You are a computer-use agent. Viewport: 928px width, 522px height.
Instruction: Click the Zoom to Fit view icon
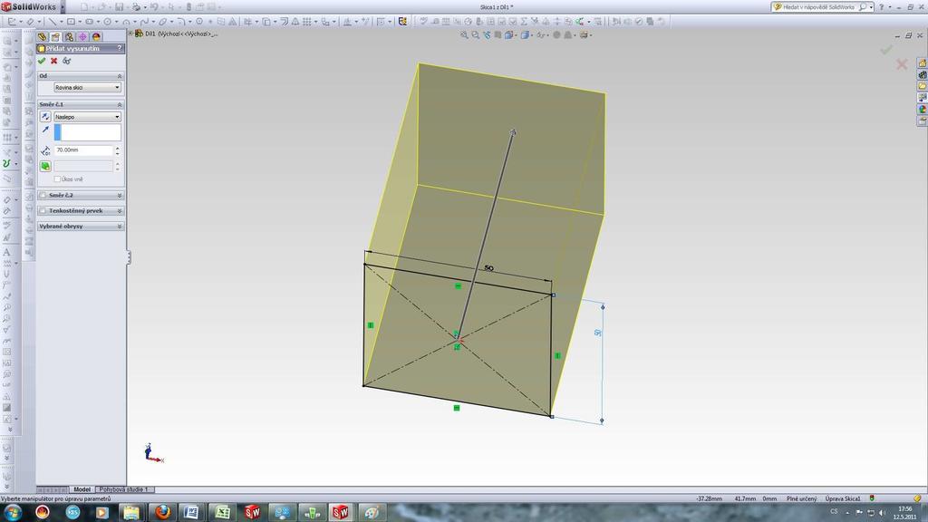(x=464, y=35)
